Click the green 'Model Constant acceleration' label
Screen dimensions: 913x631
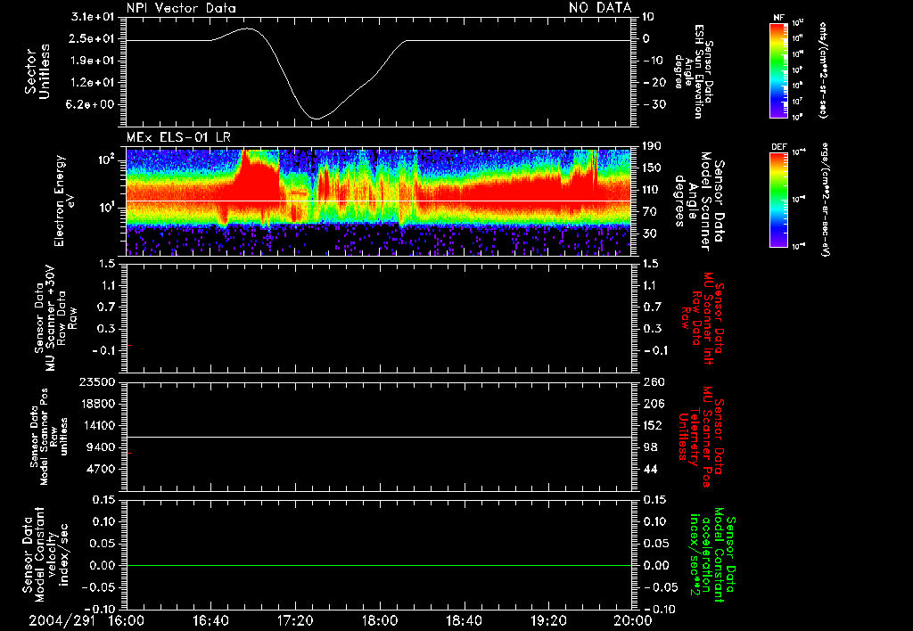click(712, 555)
